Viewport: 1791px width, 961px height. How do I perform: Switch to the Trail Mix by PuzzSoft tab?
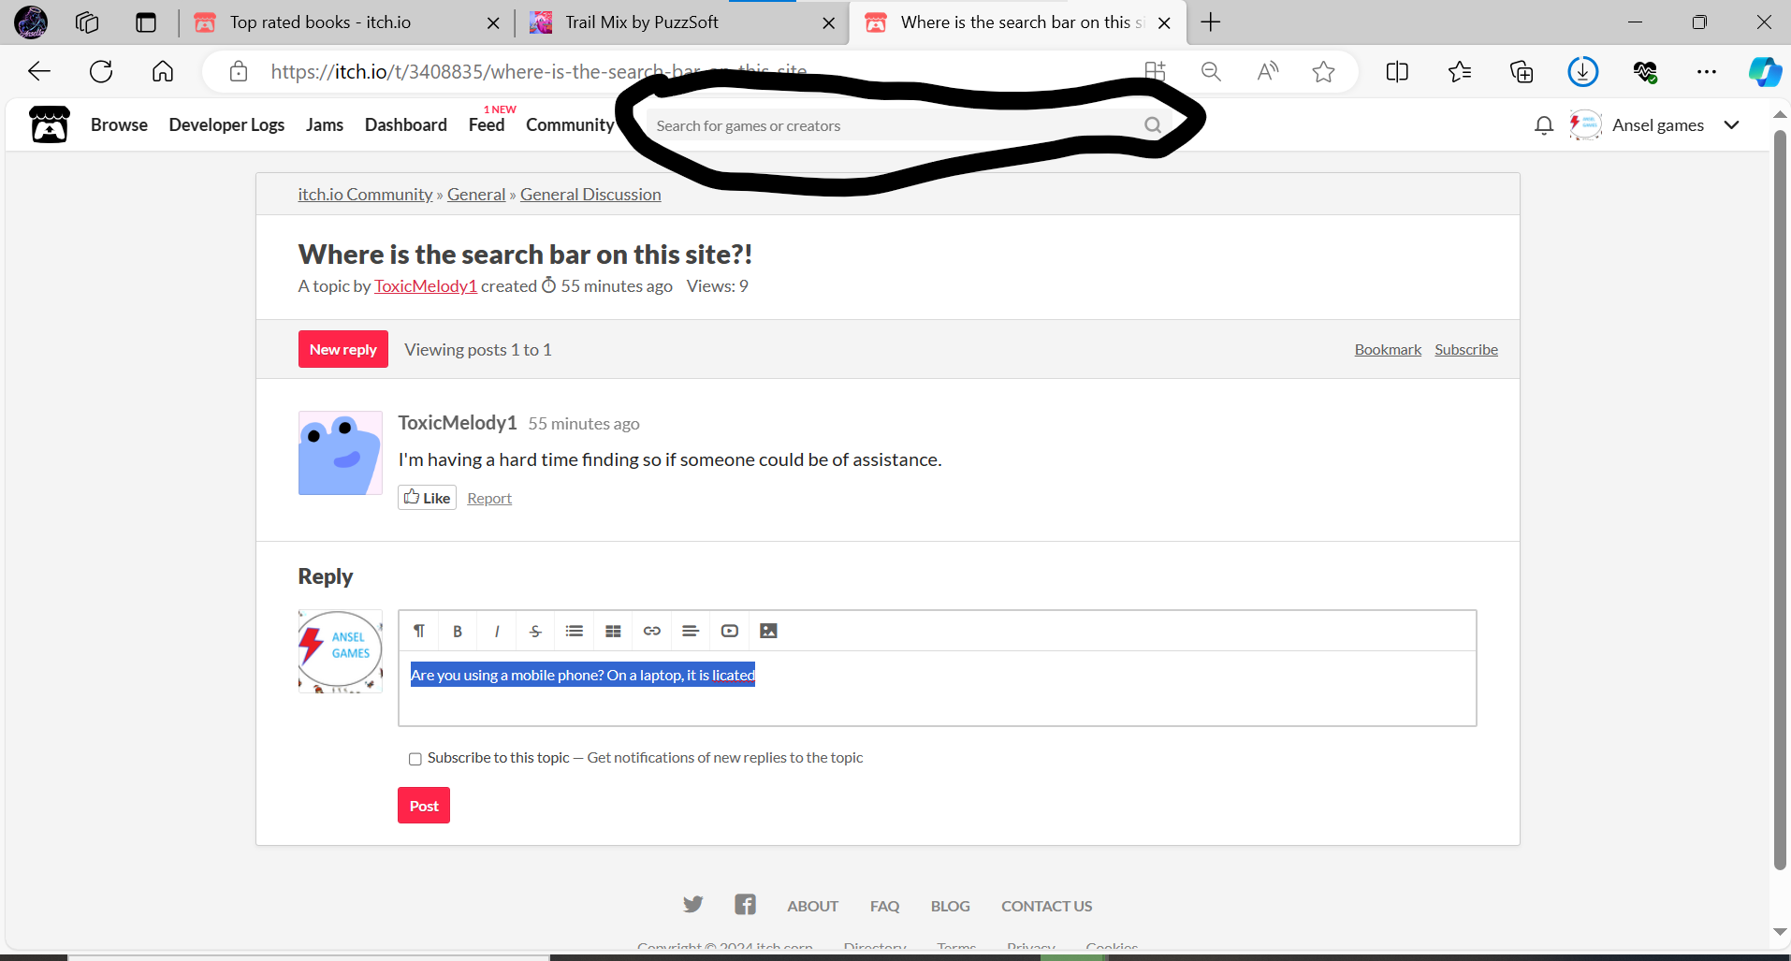(681, 22)
